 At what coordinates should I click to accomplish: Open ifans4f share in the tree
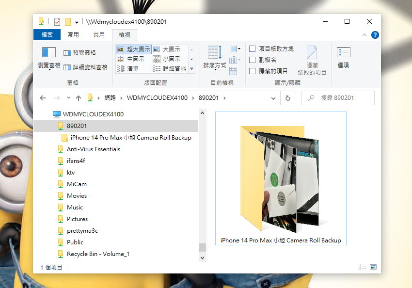(x=71, y=161)
